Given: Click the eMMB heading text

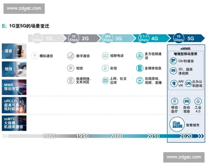Looking at the screenshot, I should (185, 49).
